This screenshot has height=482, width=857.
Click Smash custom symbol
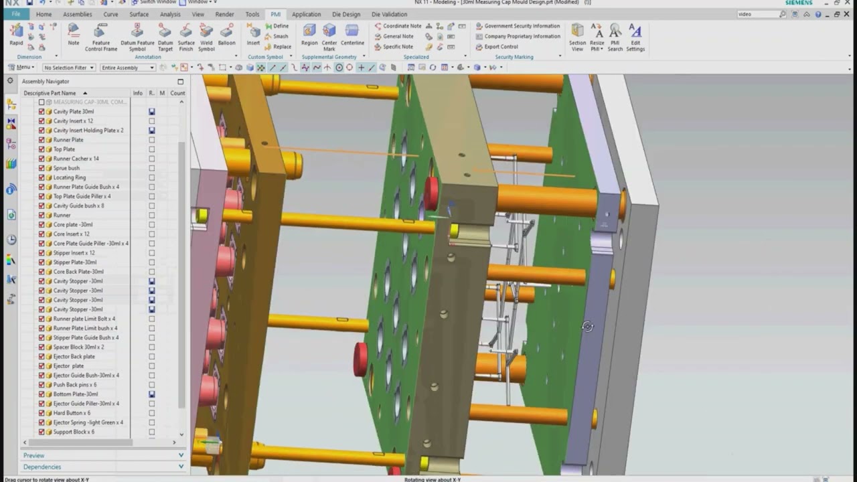point(277,36)
